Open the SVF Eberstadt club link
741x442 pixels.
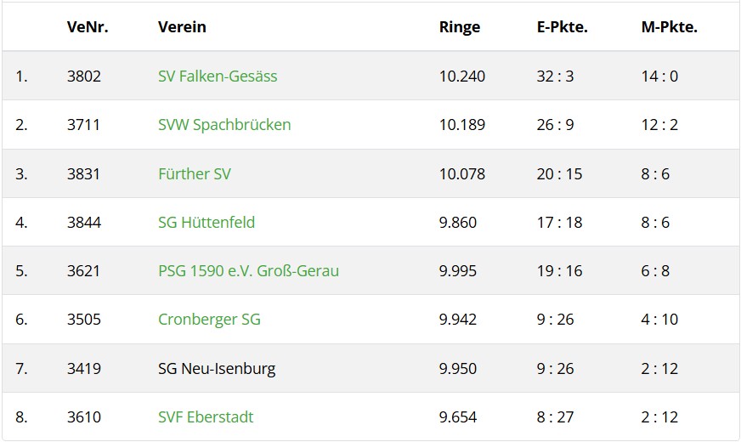pos(206,417)
